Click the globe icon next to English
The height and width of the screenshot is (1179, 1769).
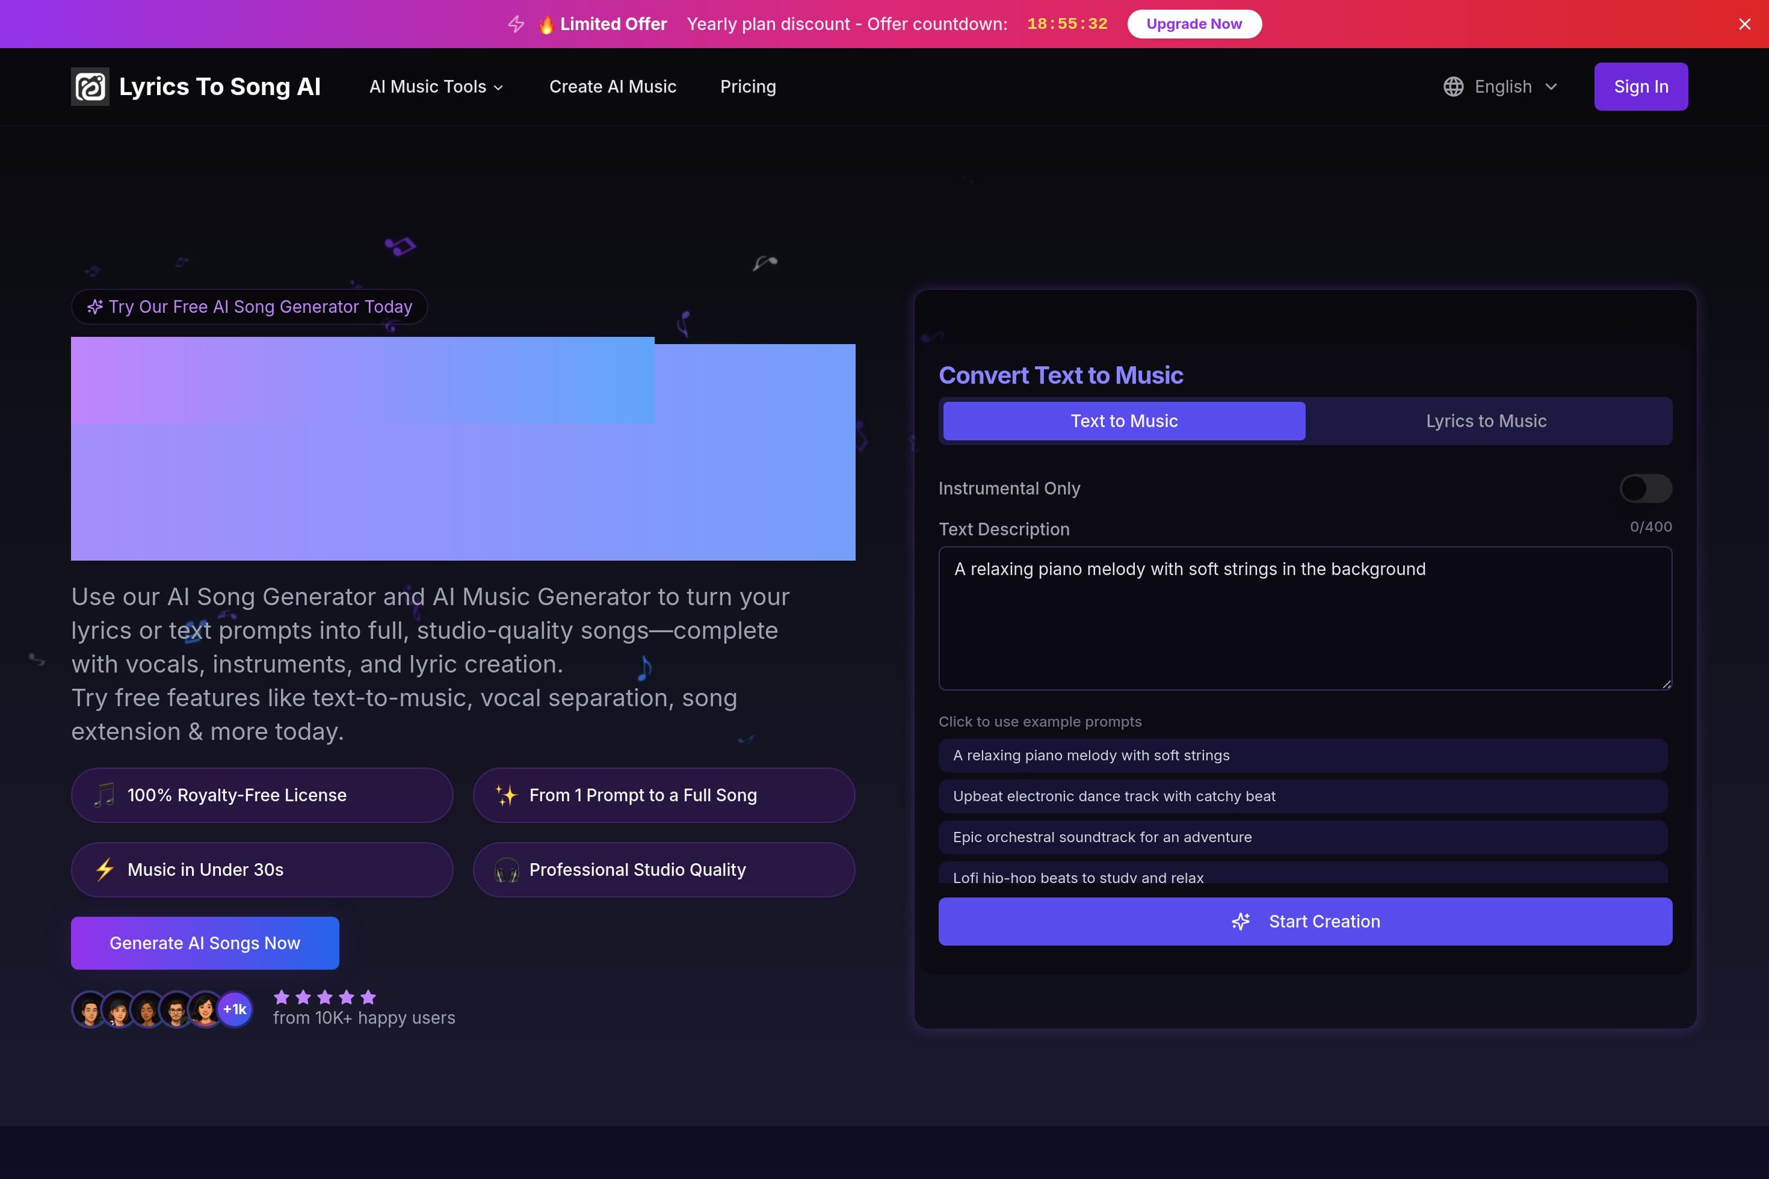1453,87
